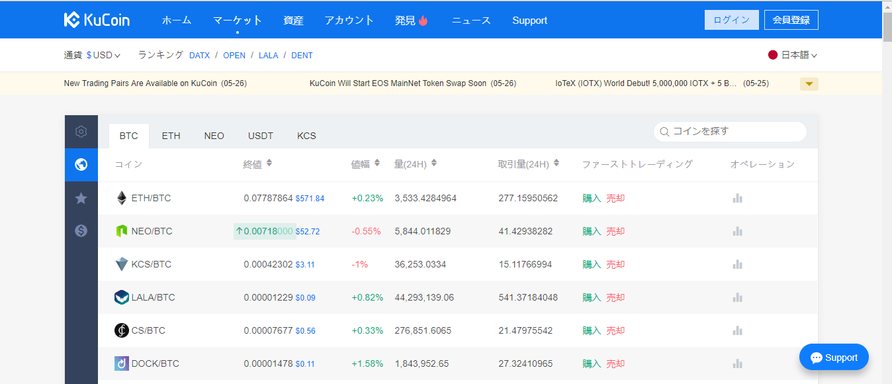Viewport: 892px width, 384px height.
Task: Open the chart icon for DOCK/BTC
Action: 738,363
